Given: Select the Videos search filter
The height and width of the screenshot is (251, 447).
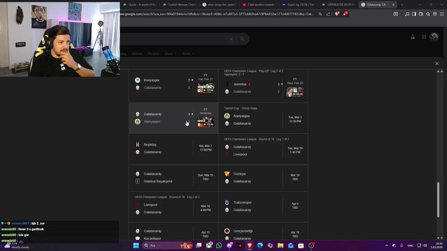Looking at the screenshot, I should click(137, 54).
